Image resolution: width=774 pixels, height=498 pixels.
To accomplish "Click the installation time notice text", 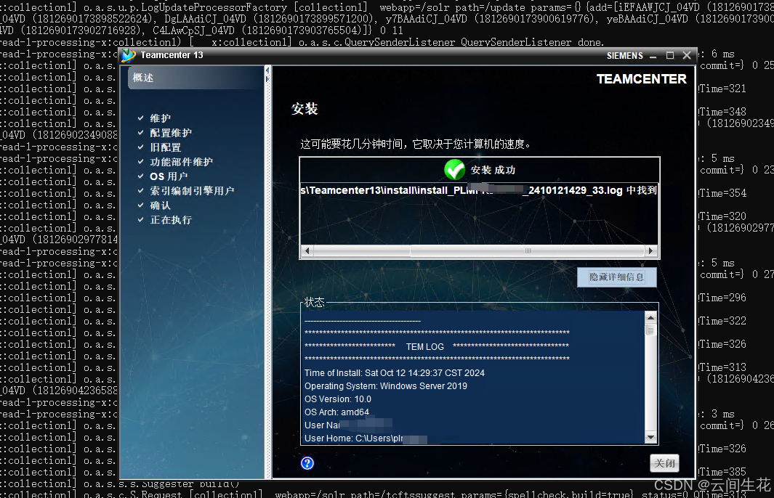I will (416, 144).
